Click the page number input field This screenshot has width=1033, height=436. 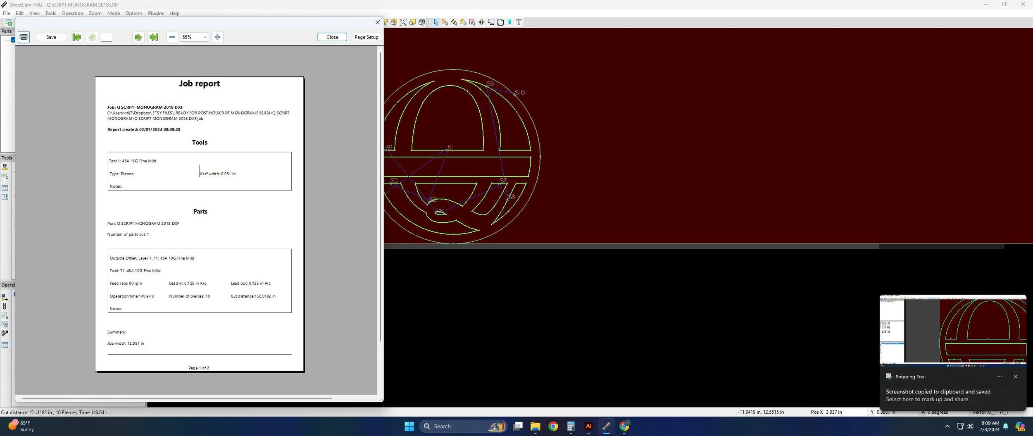tap(106, 37)
